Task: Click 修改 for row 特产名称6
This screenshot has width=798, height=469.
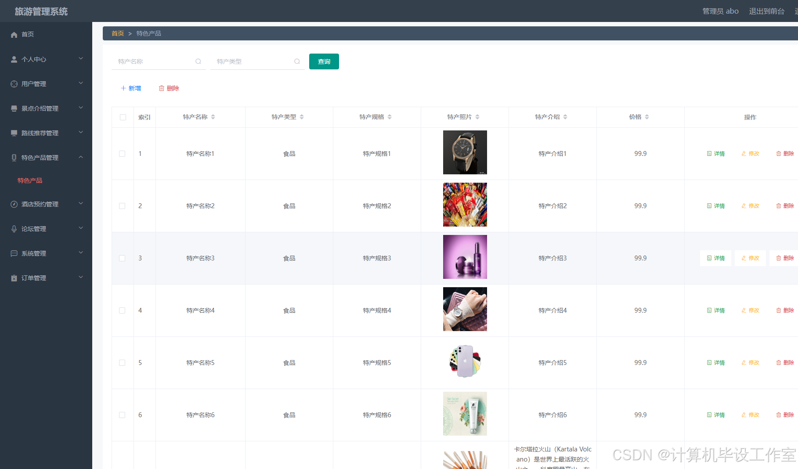Action: coord(751,415)
